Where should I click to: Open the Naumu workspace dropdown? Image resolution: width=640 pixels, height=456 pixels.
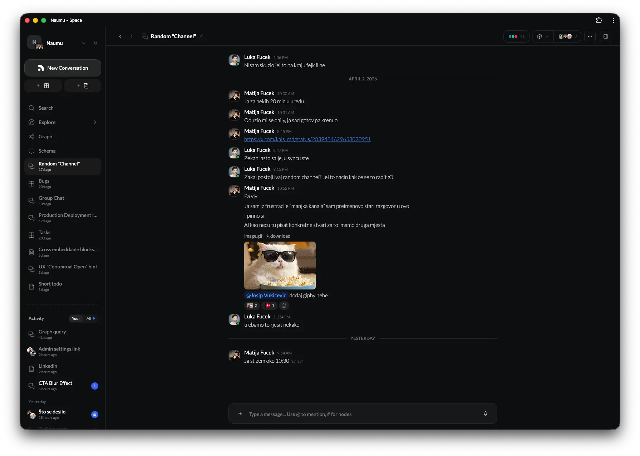pos(83,43)
